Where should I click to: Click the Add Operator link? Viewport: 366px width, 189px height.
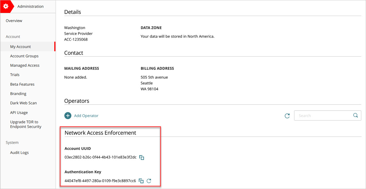tap(86, 116)
